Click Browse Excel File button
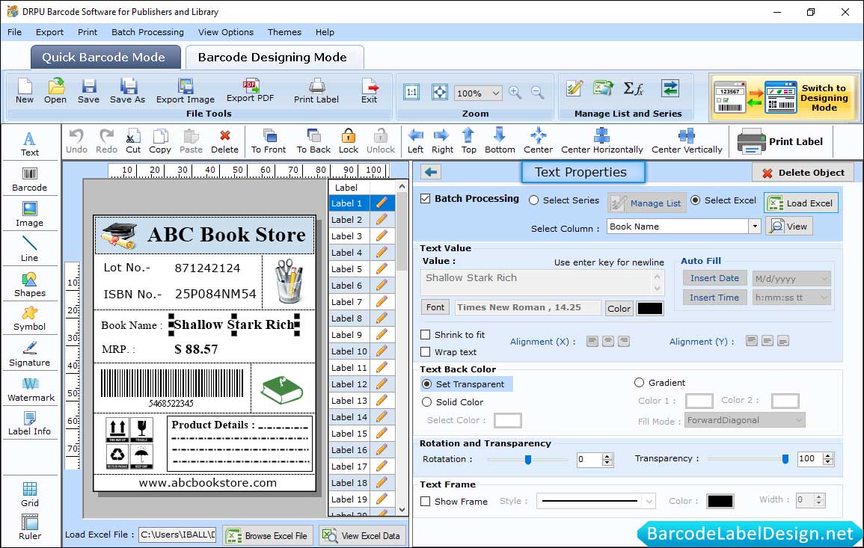This screenshot has width=864, height=548. [x=268, y=535]
